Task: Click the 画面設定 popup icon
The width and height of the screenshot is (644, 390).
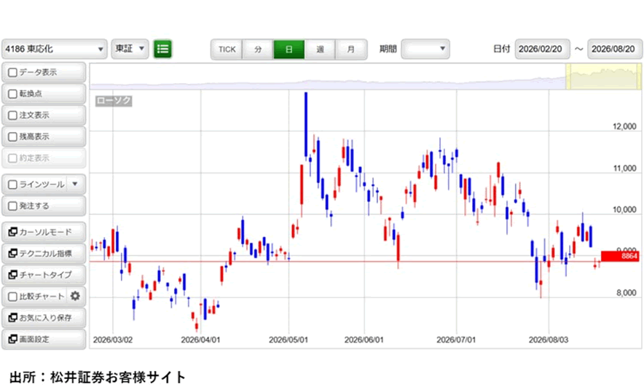Action: 12,339
